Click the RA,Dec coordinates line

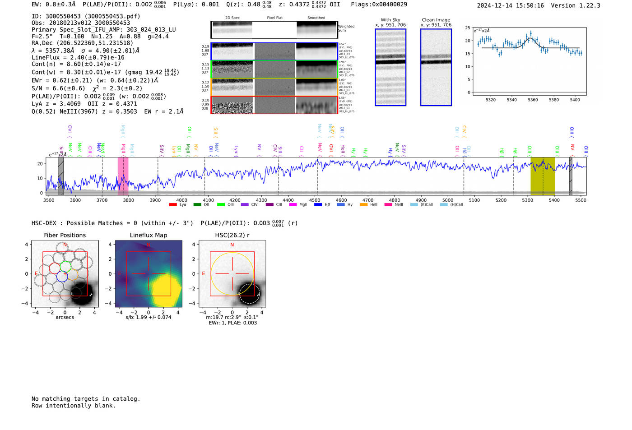click(83, 43)
